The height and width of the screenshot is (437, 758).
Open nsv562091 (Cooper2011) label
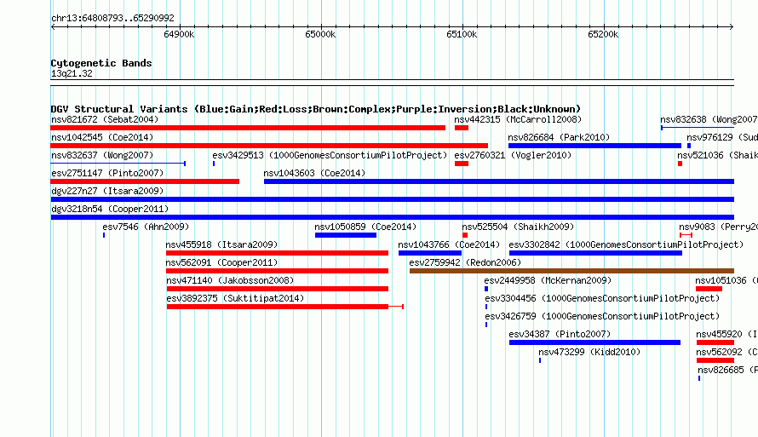click(222, 262)
